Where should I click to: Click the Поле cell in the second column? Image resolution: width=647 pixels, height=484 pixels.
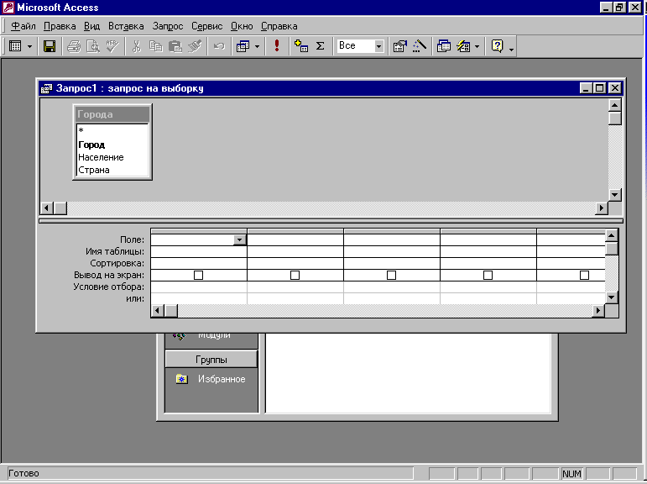pos(295,239)
